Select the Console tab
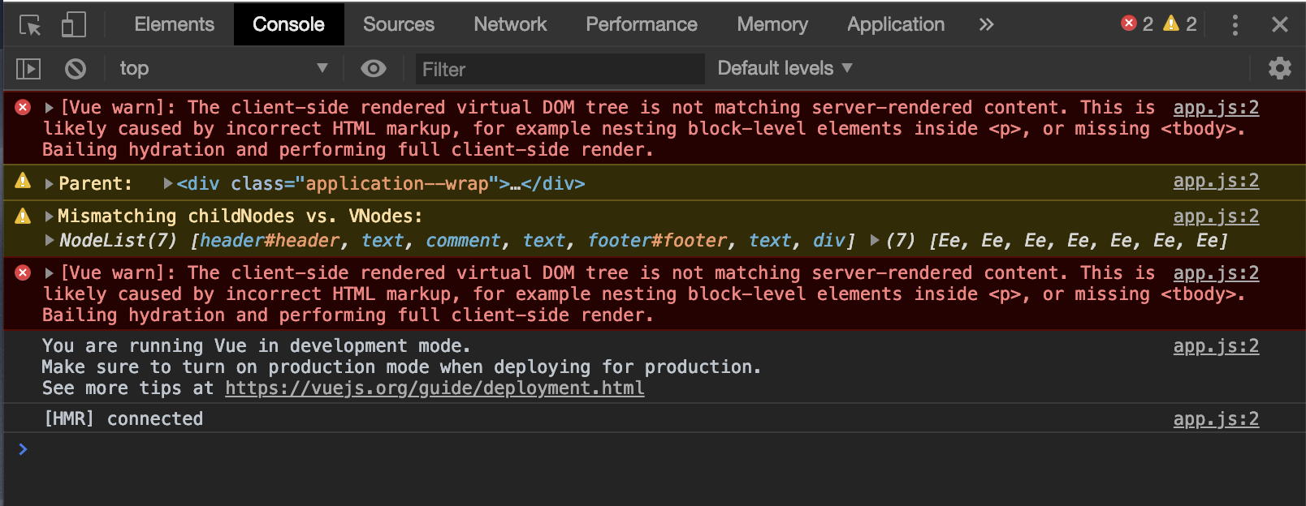This screenshot has width=1306, height=506. pyautogui.click(x=288, y=24)
